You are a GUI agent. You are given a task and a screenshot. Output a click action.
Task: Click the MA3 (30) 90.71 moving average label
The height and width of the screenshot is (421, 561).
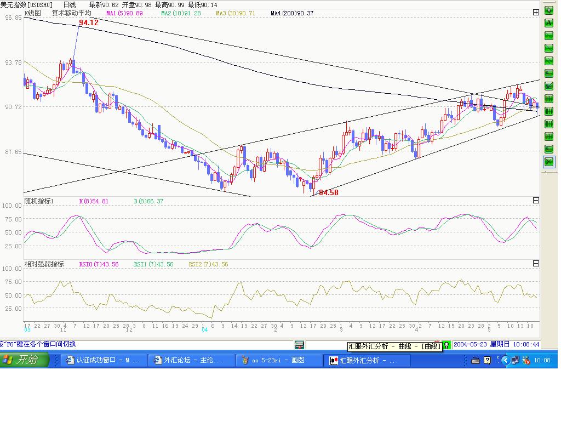[x=236, y=13]
